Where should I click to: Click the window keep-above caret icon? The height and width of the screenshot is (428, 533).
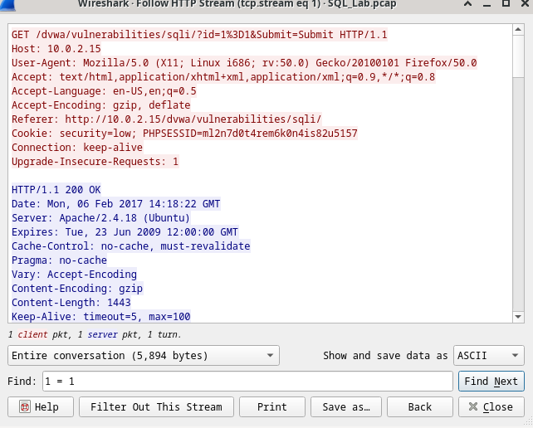(x=467, y=4)
